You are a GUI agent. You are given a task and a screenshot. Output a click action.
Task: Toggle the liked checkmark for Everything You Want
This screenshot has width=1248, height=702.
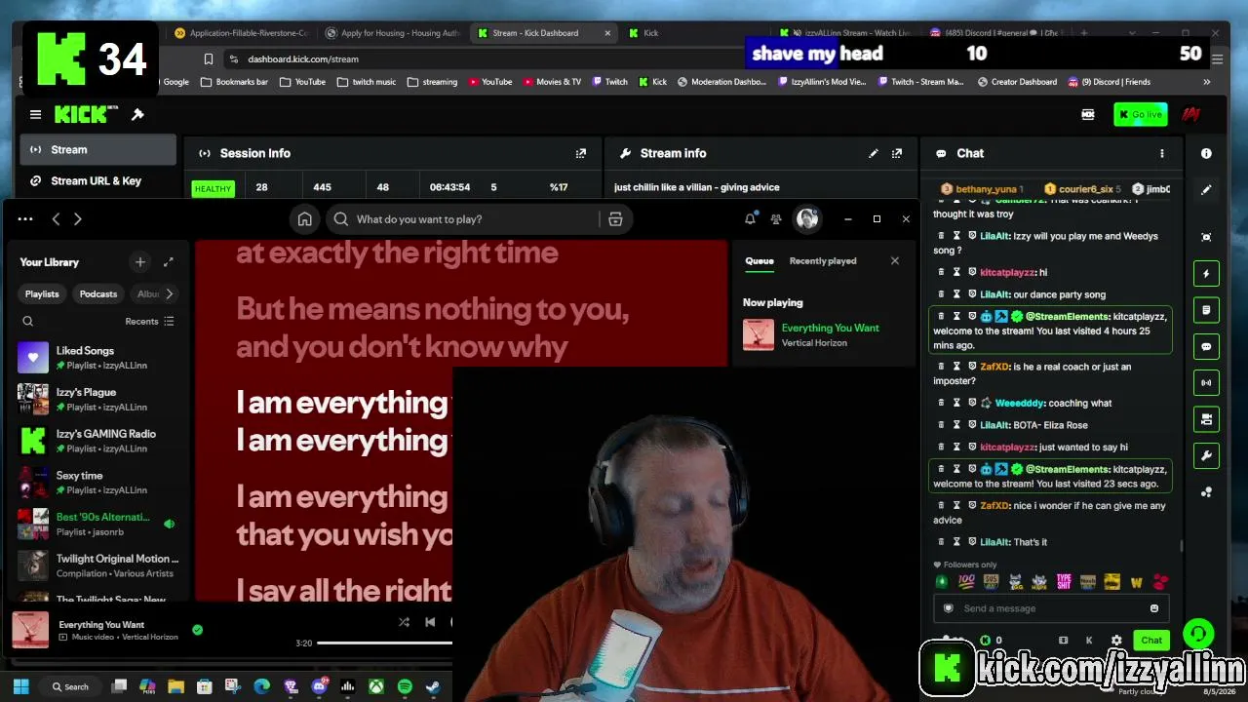click(197, 630)
